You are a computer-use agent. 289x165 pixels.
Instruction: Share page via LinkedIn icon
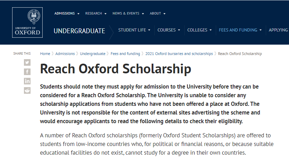point(27,81)
